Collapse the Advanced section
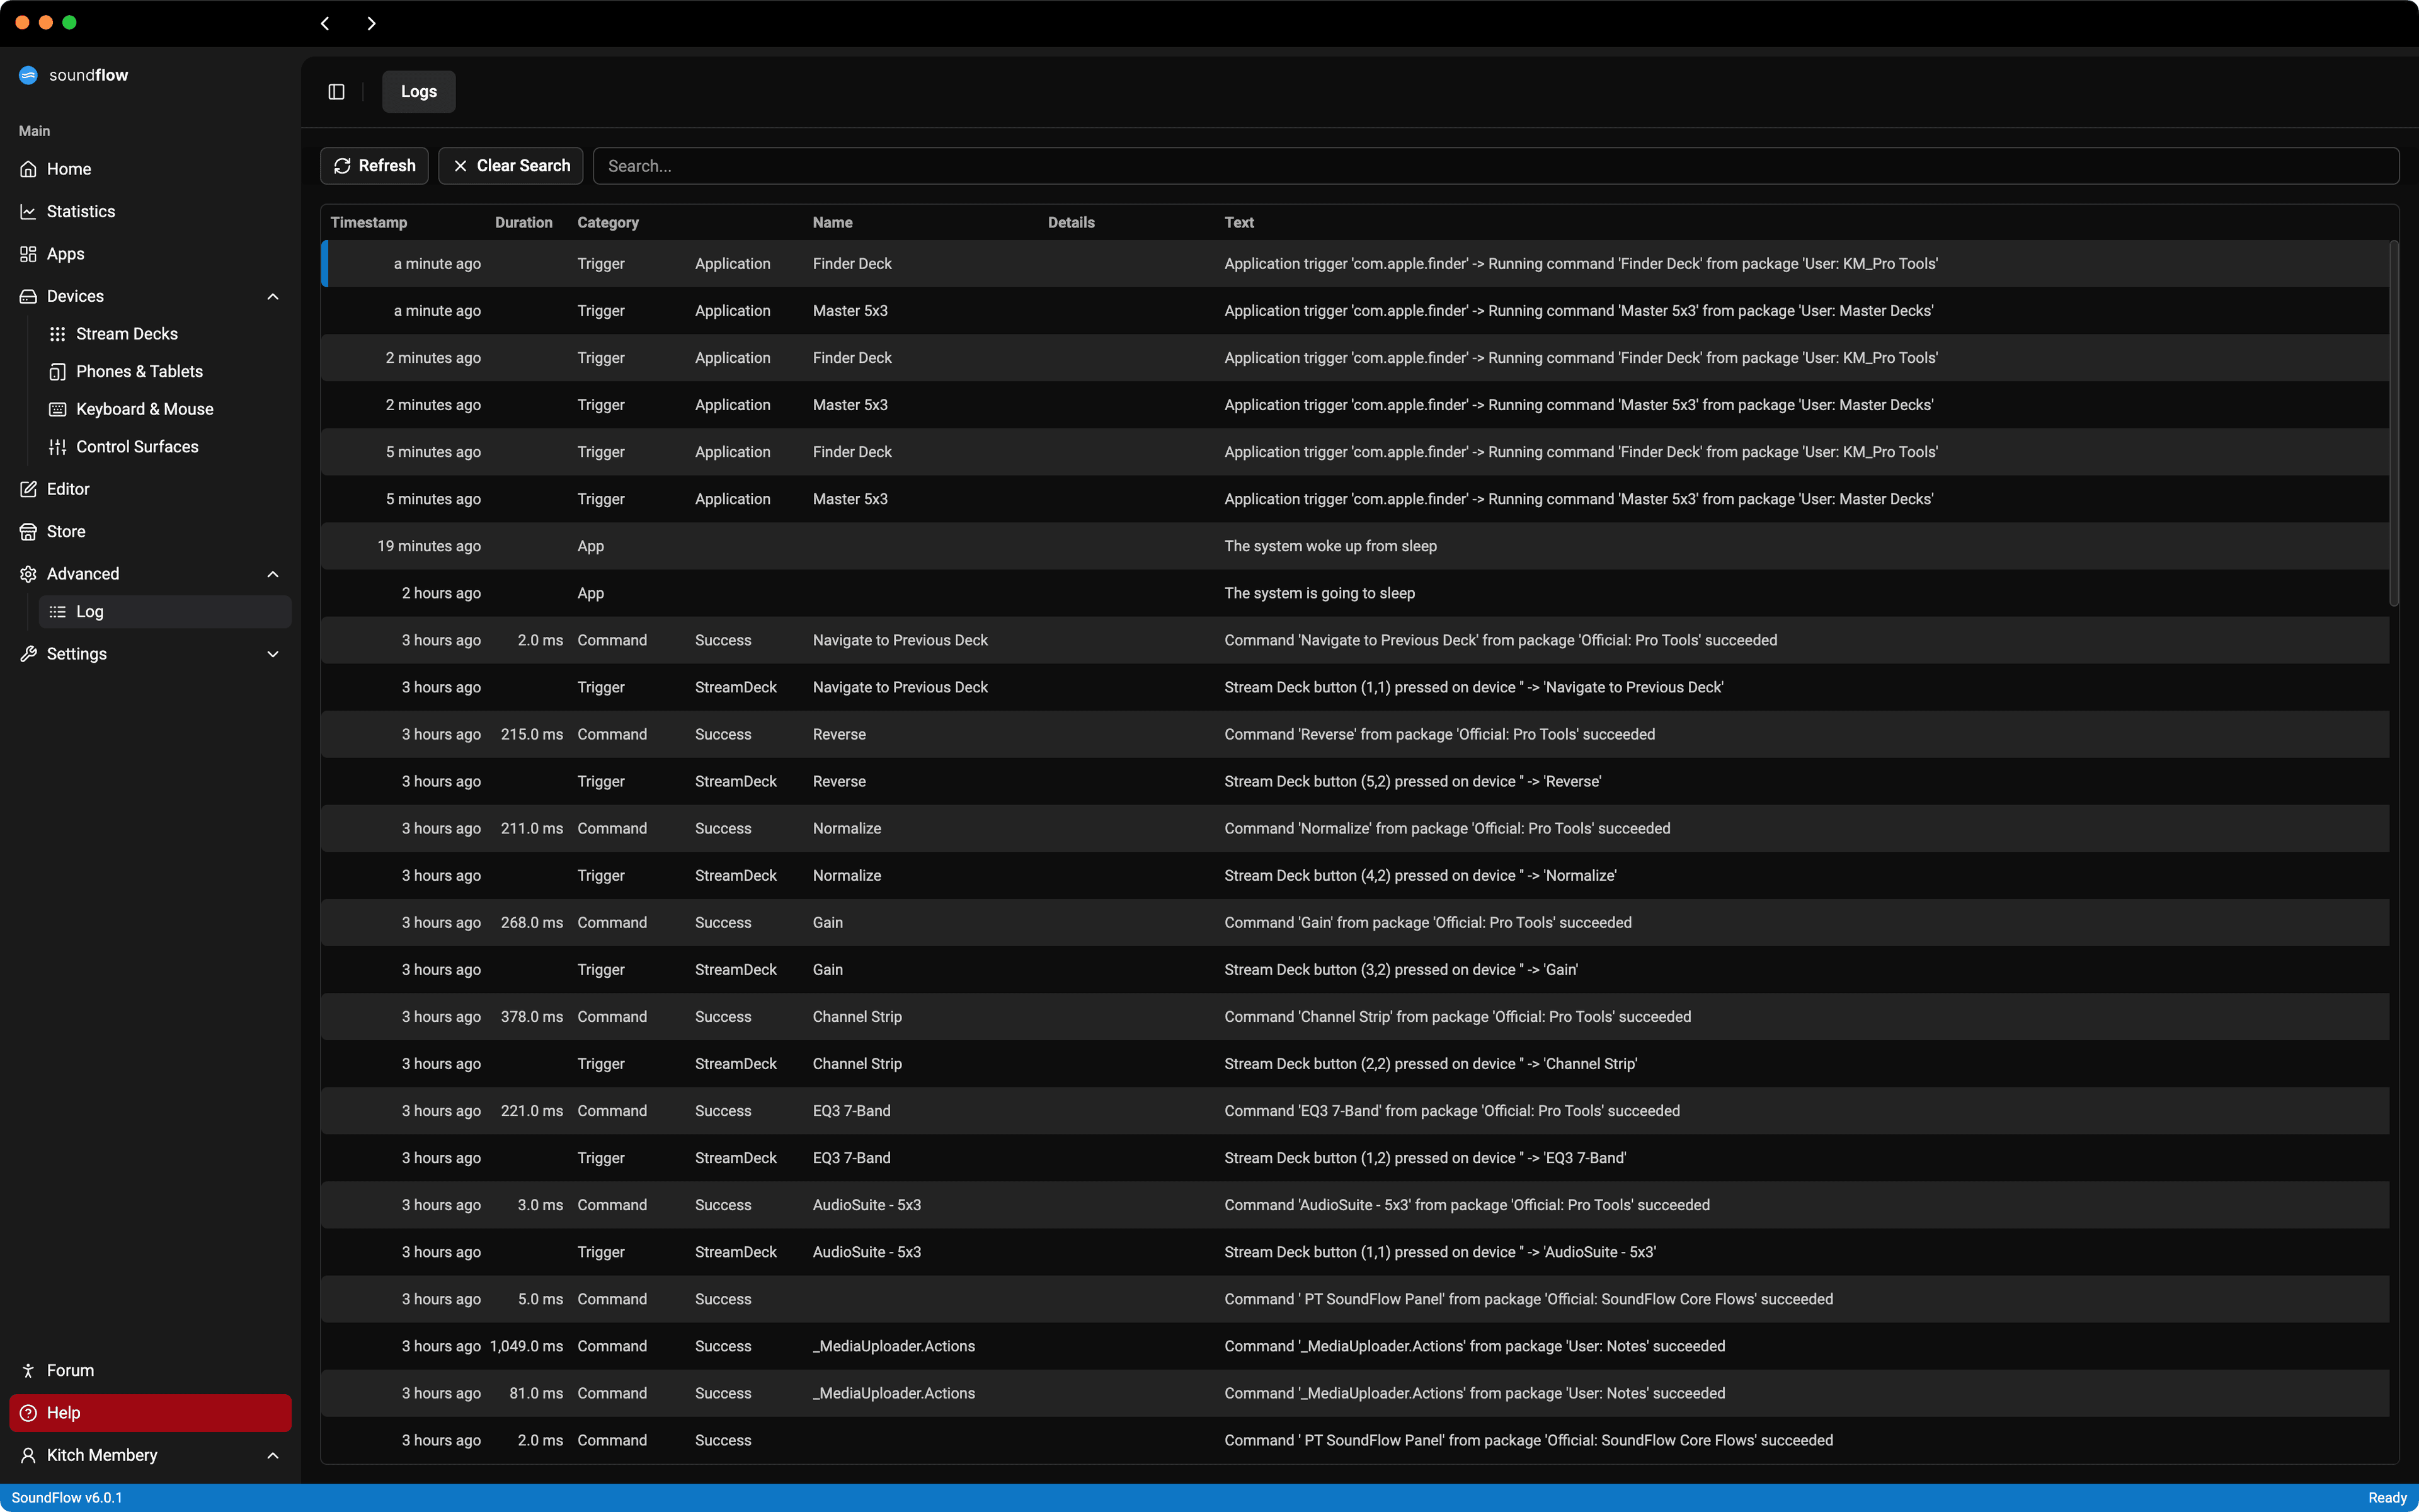Screen dimensions: 2419x1512 click(x=273, y=574)
